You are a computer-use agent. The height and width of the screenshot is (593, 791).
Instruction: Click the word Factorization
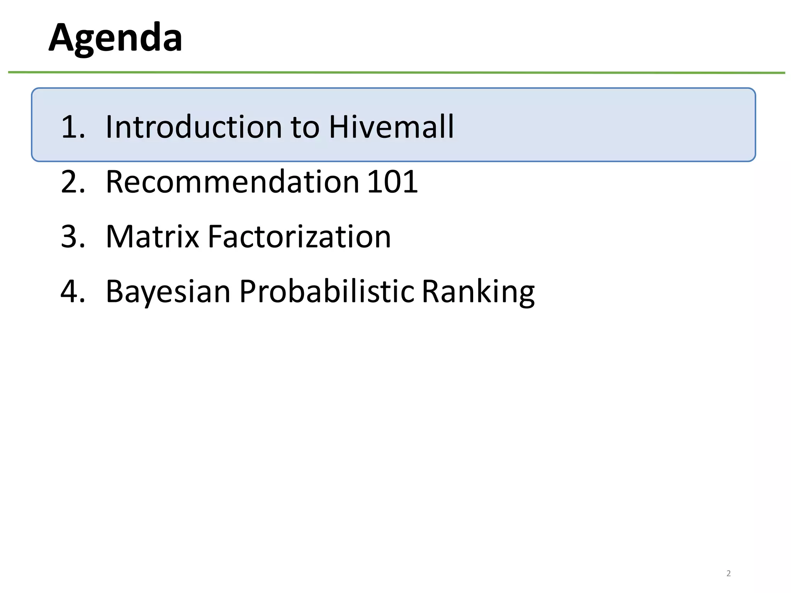click(x=299, y=236)
